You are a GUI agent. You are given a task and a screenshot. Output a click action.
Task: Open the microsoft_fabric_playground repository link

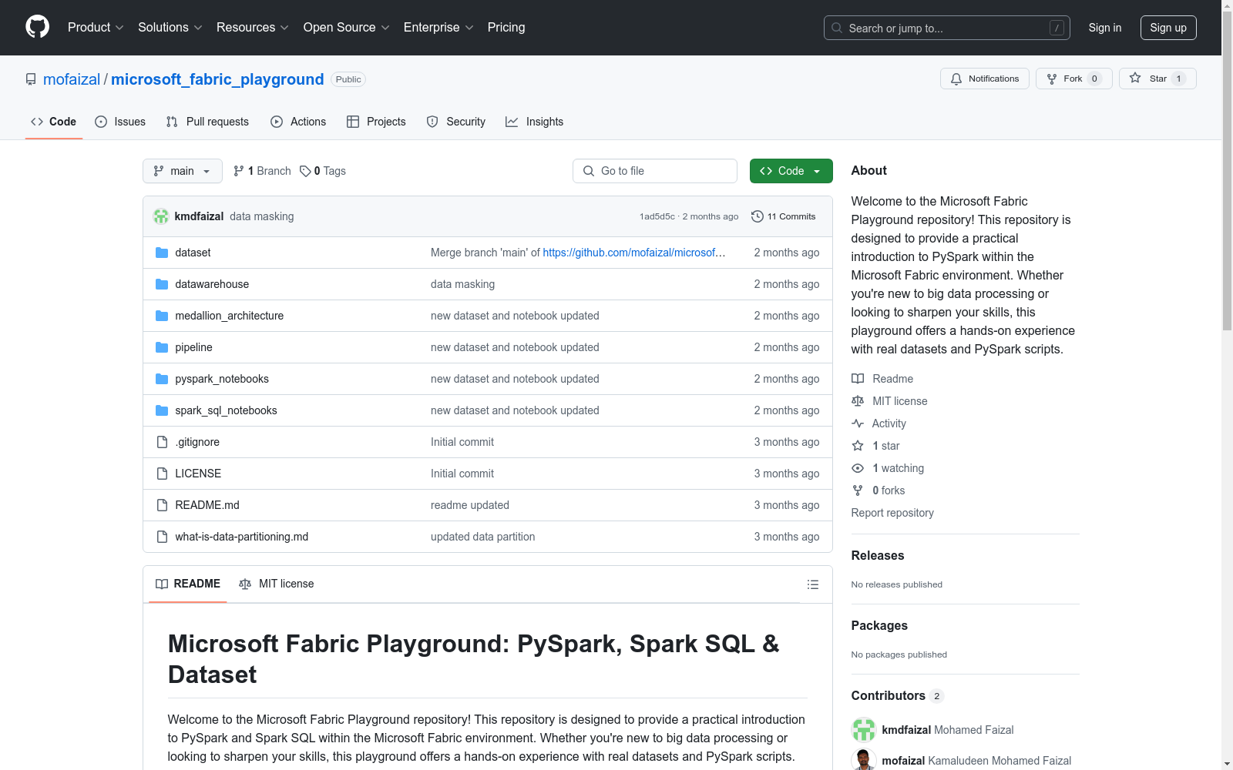[217, 79]
